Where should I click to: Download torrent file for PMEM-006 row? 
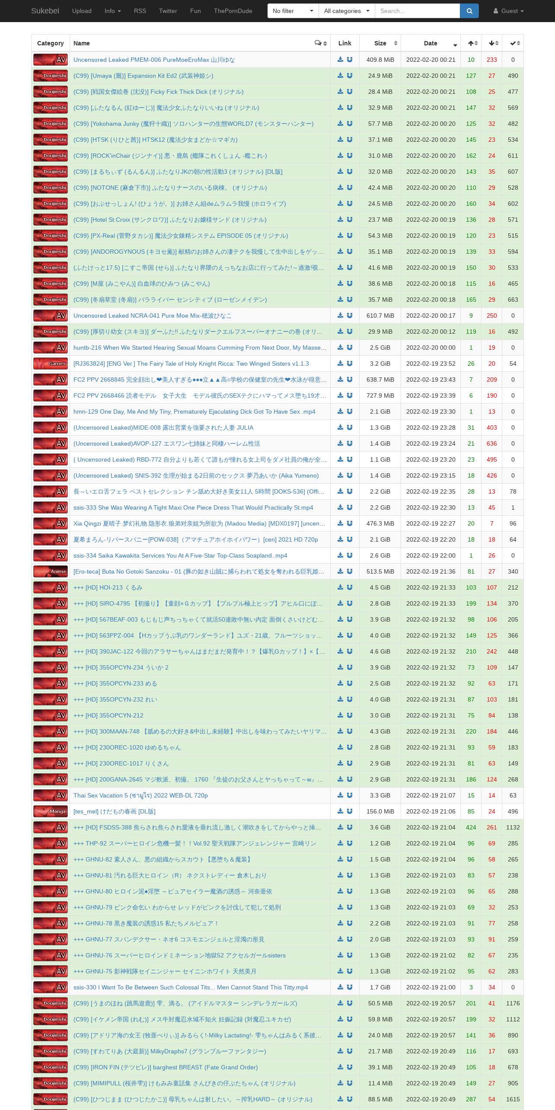[341, 60]
